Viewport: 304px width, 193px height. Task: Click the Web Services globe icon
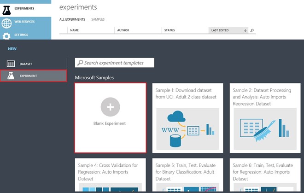[x=6, y=23]
